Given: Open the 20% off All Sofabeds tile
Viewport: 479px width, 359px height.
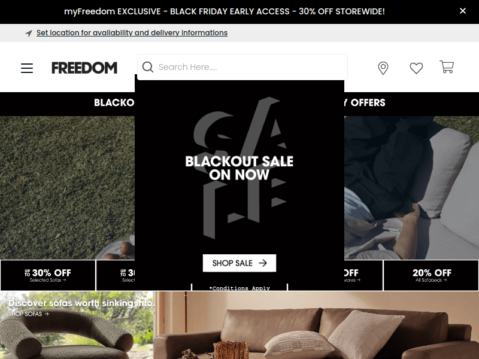Looking at the screenshot, I should pos(431,275).
